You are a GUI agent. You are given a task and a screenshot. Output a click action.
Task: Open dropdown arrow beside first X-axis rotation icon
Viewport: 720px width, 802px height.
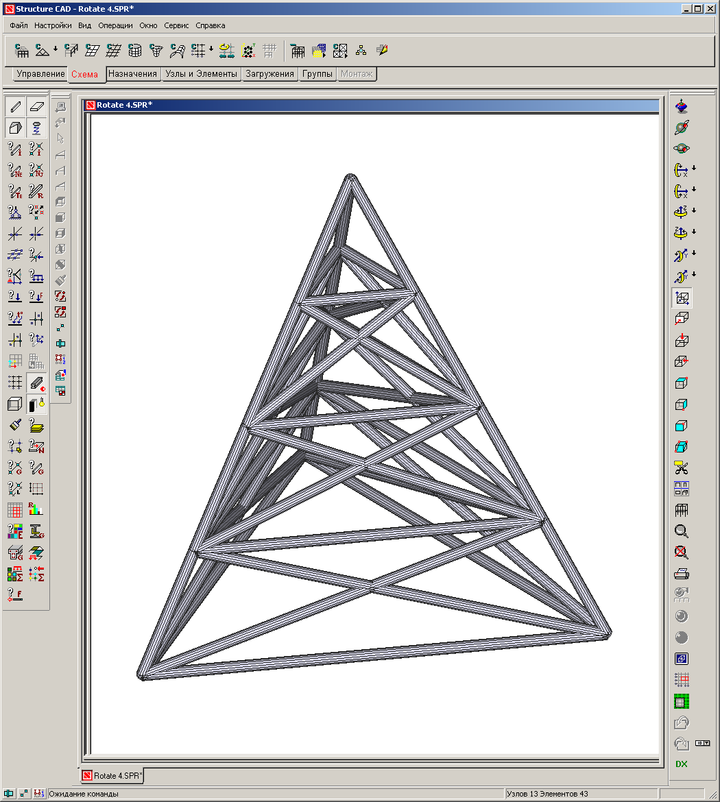694,168
